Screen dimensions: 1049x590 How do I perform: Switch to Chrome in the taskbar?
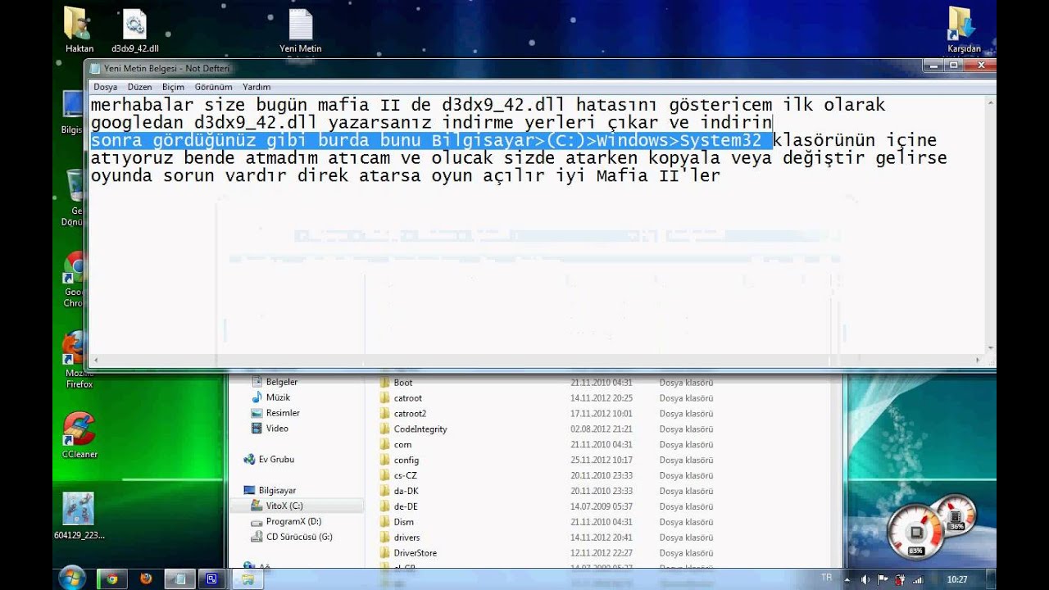(111, 579)
